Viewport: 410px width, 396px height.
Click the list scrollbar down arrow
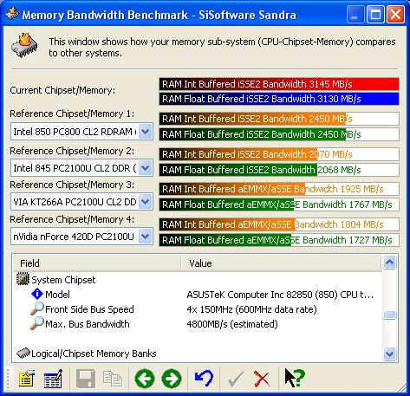(x=389, y=354)
